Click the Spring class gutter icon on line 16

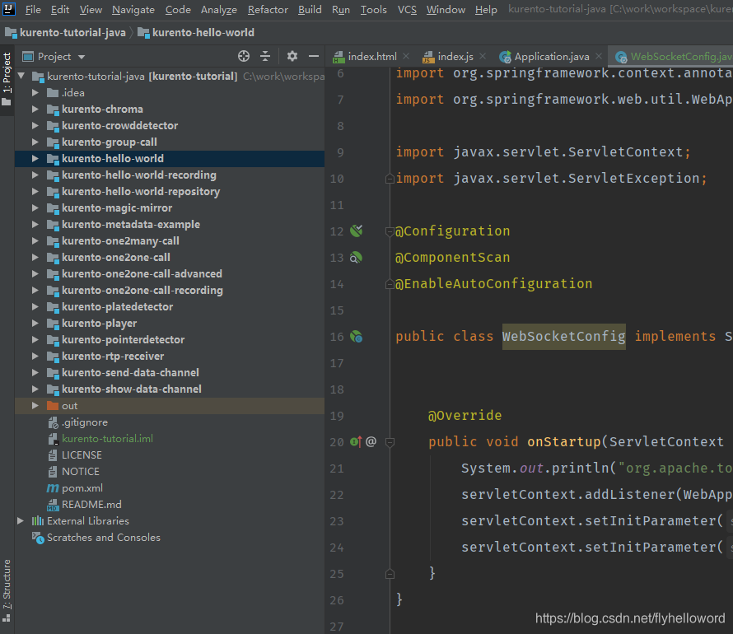(357, 337)
